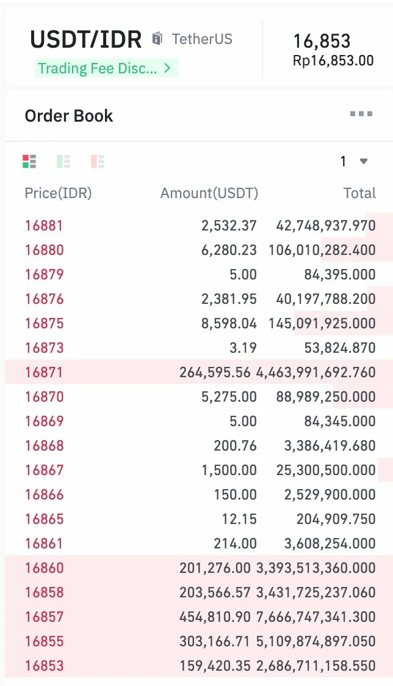Screen dimensions: 393x686
Task: Select the combined buy and sell order view
Action: point(29,161)
